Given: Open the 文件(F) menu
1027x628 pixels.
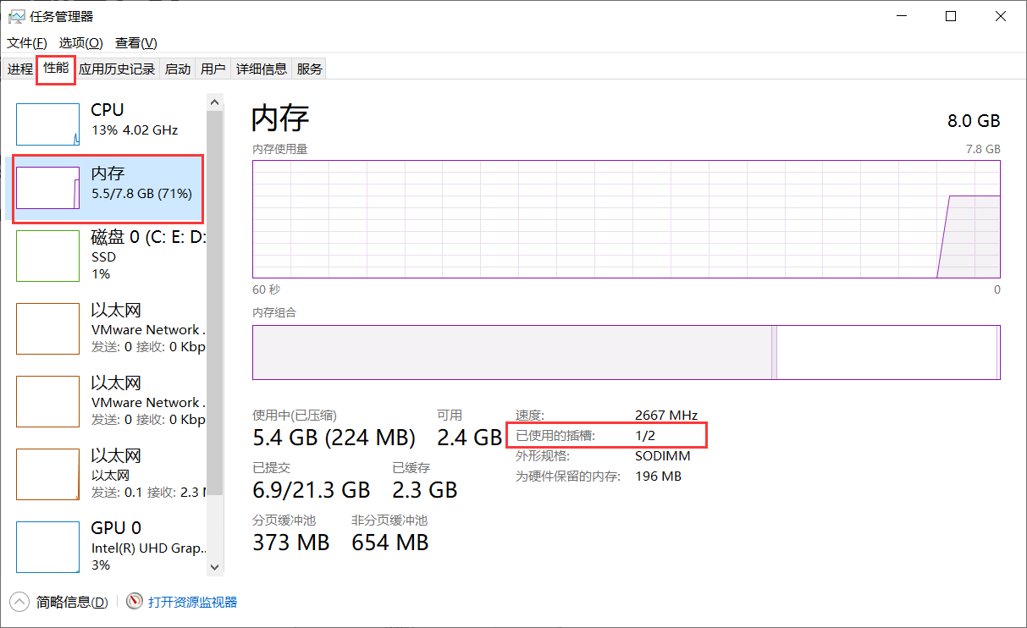Looking at the screenshot, I should tap(26, 42).
